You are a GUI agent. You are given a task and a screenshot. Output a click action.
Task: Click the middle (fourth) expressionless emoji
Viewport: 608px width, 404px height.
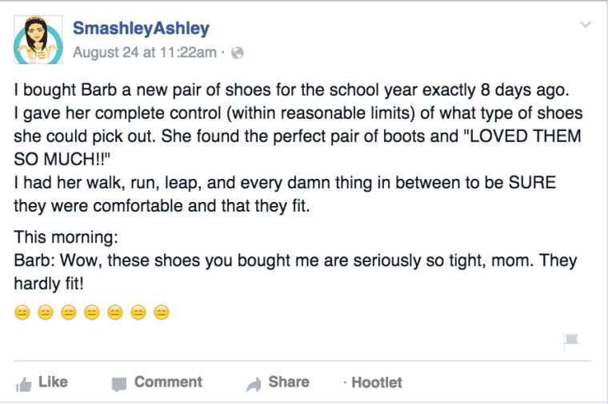(x=92, y=311)
